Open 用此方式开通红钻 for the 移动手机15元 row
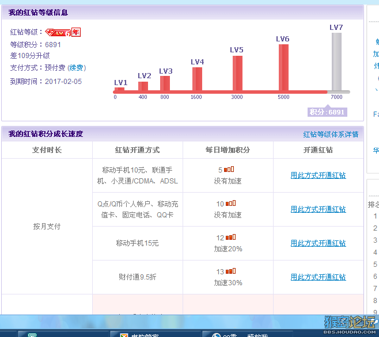This screenshot has height=337, width=379. 318,243
